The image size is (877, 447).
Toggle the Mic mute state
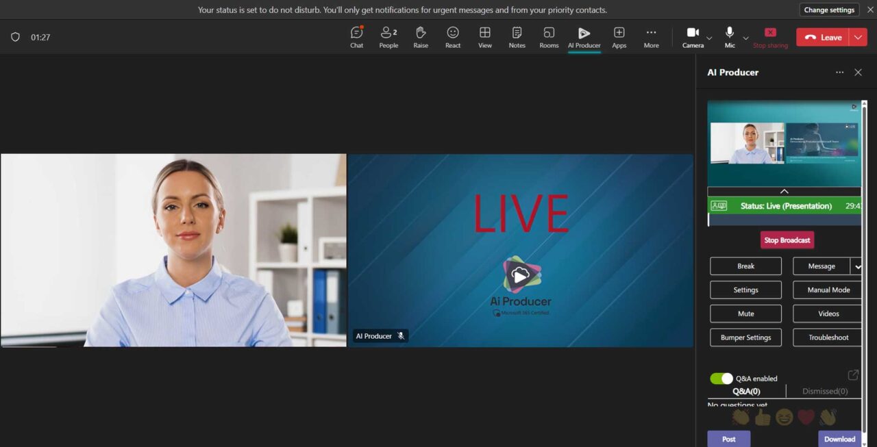click(x=730, y=37)
